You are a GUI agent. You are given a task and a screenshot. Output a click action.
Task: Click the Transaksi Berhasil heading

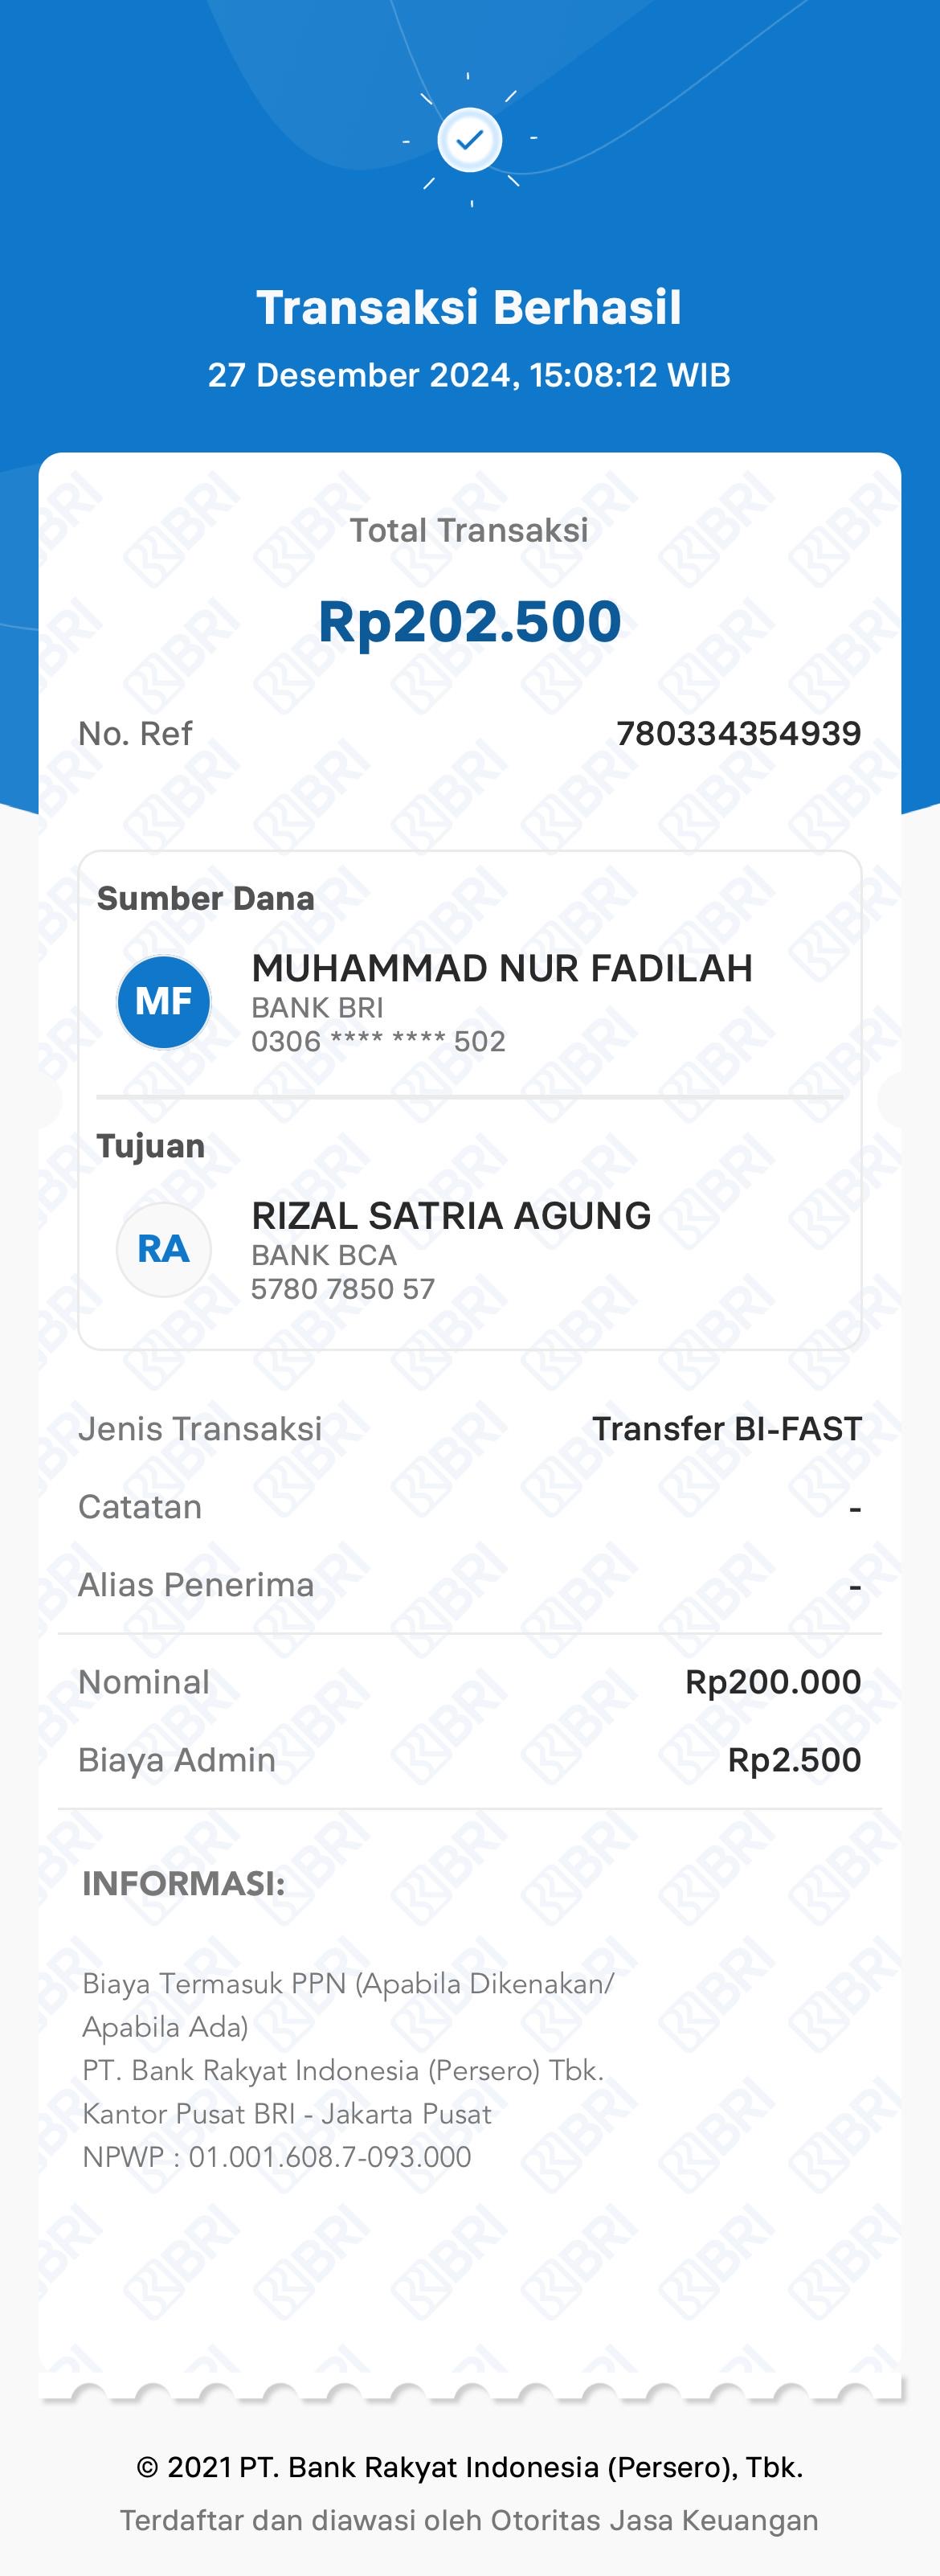469,307
